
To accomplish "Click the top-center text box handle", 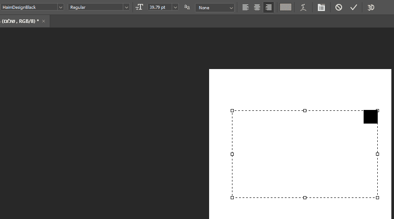I will point(305,110).
